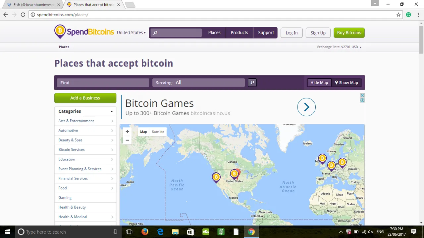Click the volume muted tray icon
The image size is (424, 238).
371,232
